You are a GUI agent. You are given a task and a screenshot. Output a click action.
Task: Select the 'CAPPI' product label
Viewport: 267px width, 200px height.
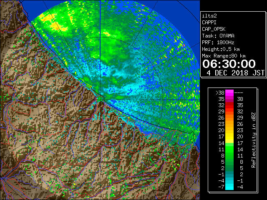tap(209, 22)
